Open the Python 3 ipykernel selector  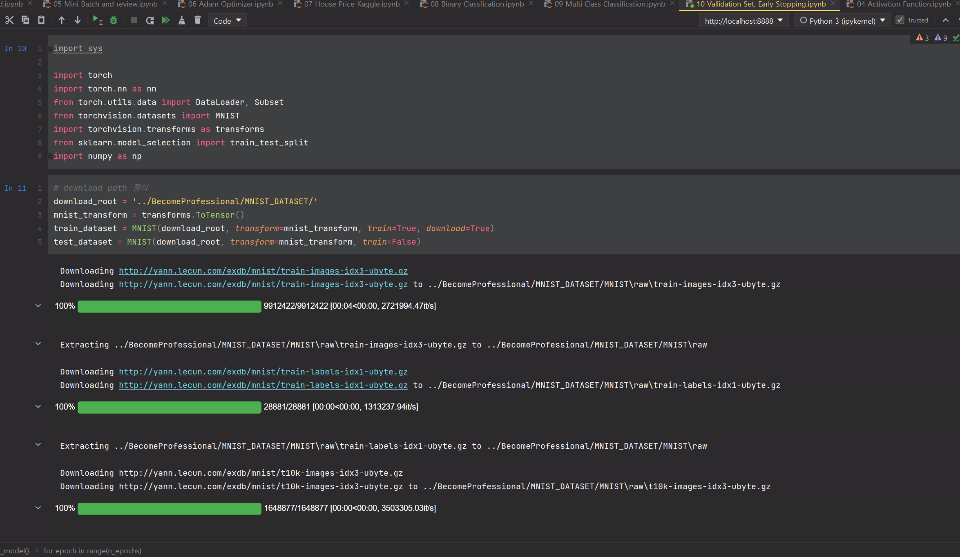pyautogui.click(x=842, y=21)
